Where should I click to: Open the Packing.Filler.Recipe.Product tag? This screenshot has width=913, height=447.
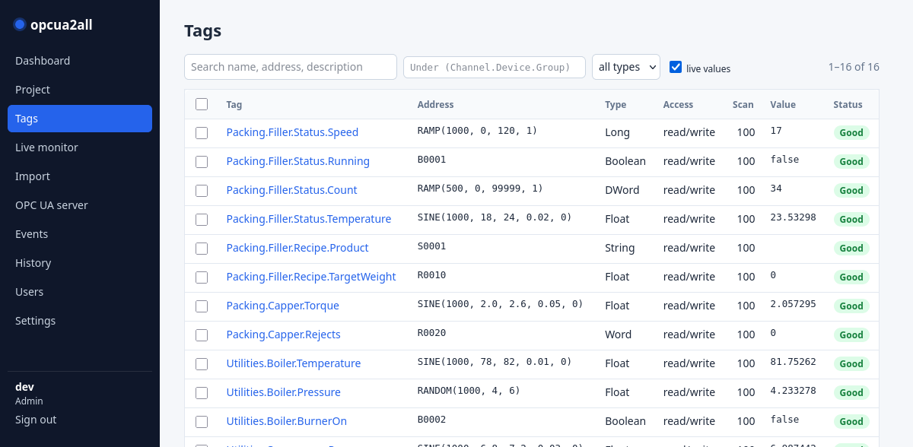coord(297,248)
